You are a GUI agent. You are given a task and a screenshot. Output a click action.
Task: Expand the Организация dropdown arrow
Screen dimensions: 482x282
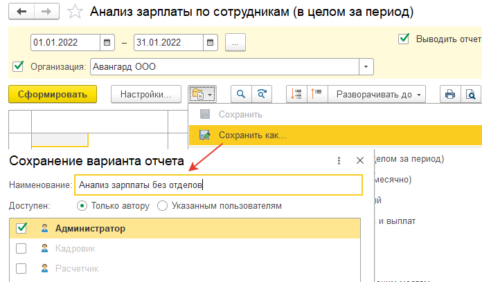click(x=366, y=66)
